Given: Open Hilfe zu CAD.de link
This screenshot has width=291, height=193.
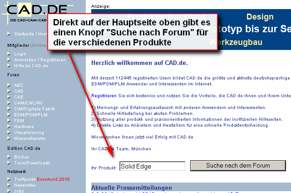Looking at the screenshot, I should point(31,66).
